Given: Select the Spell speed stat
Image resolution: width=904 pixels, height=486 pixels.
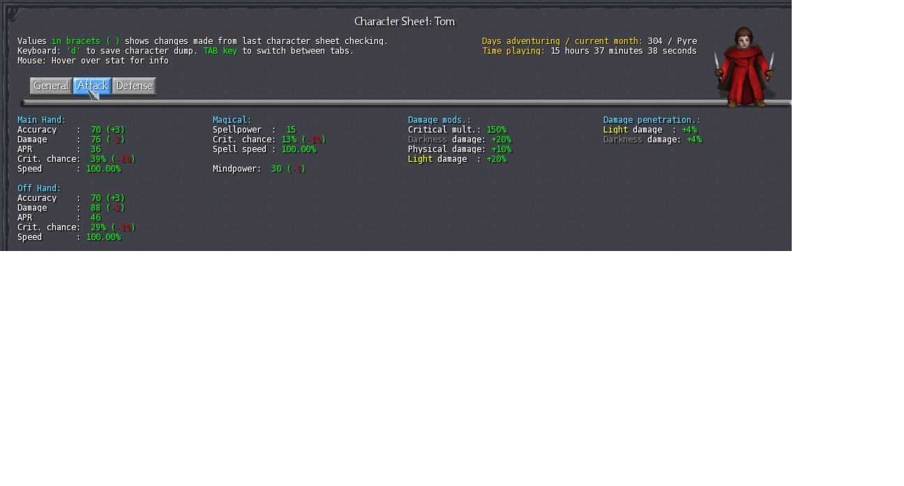Looking at the screenshot, I should coord(264,149).
